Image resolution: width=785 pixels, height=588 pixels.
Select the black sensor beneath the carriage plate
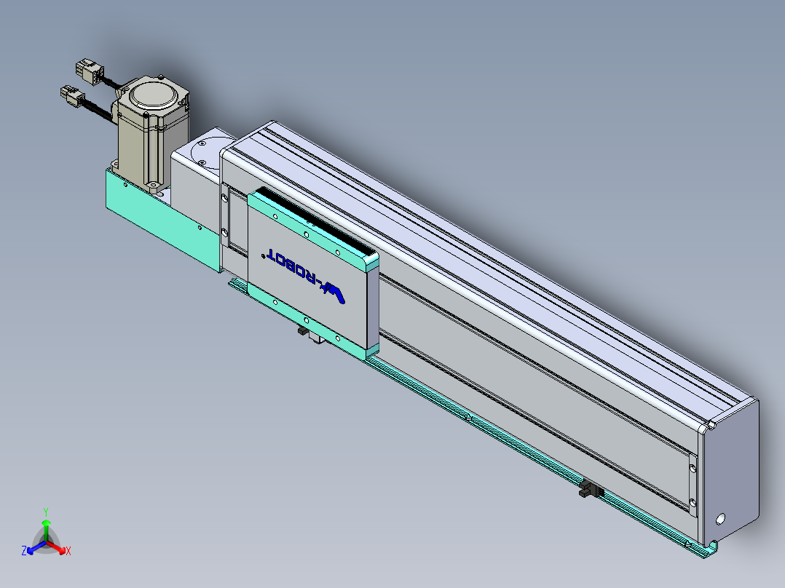click(304, 330)
